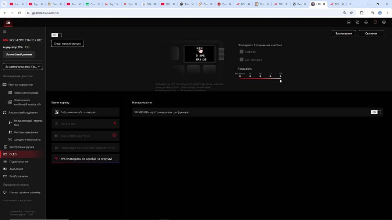Click the Налаштування режиму icon
The width and height of the screenshot is (392, 220).
point(5,192)
